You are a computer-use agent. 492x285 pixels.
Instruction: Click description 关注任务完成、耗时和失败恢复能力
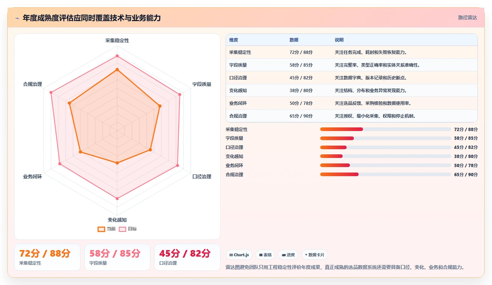click(371, 52)
